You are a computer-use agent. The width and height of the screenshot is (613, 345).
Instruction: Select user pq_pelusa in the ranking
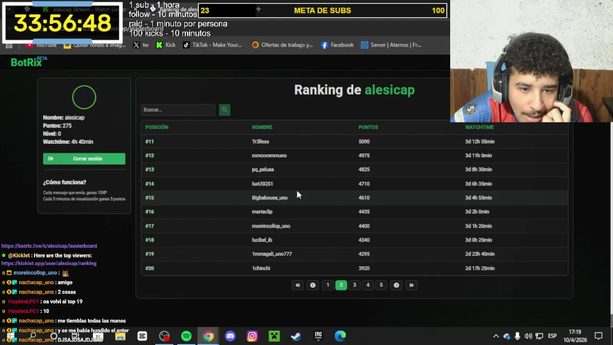[263, 170]
